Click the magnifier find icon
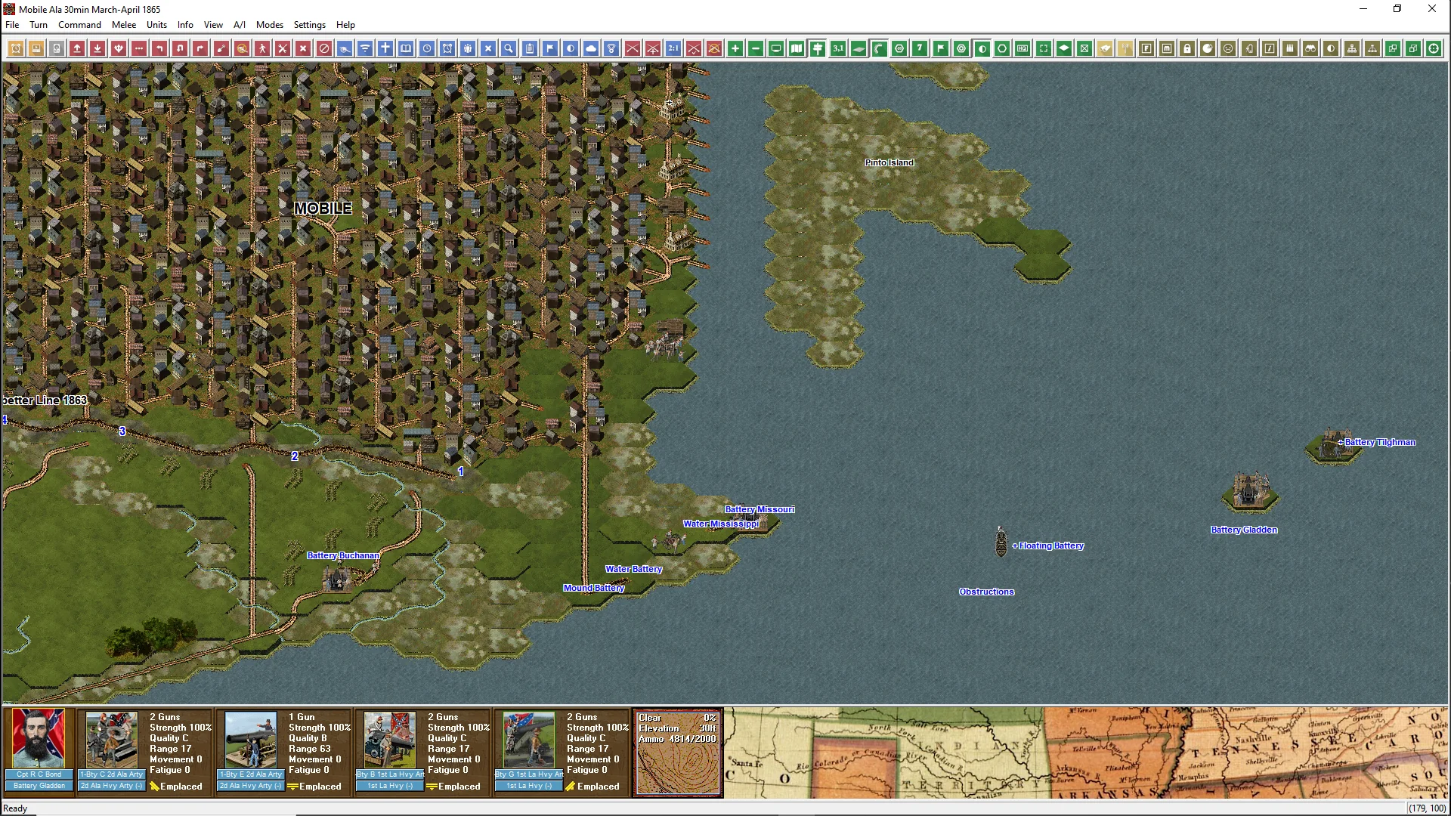Viewport: 1451px width, 816px height. (x=509, y=48)
